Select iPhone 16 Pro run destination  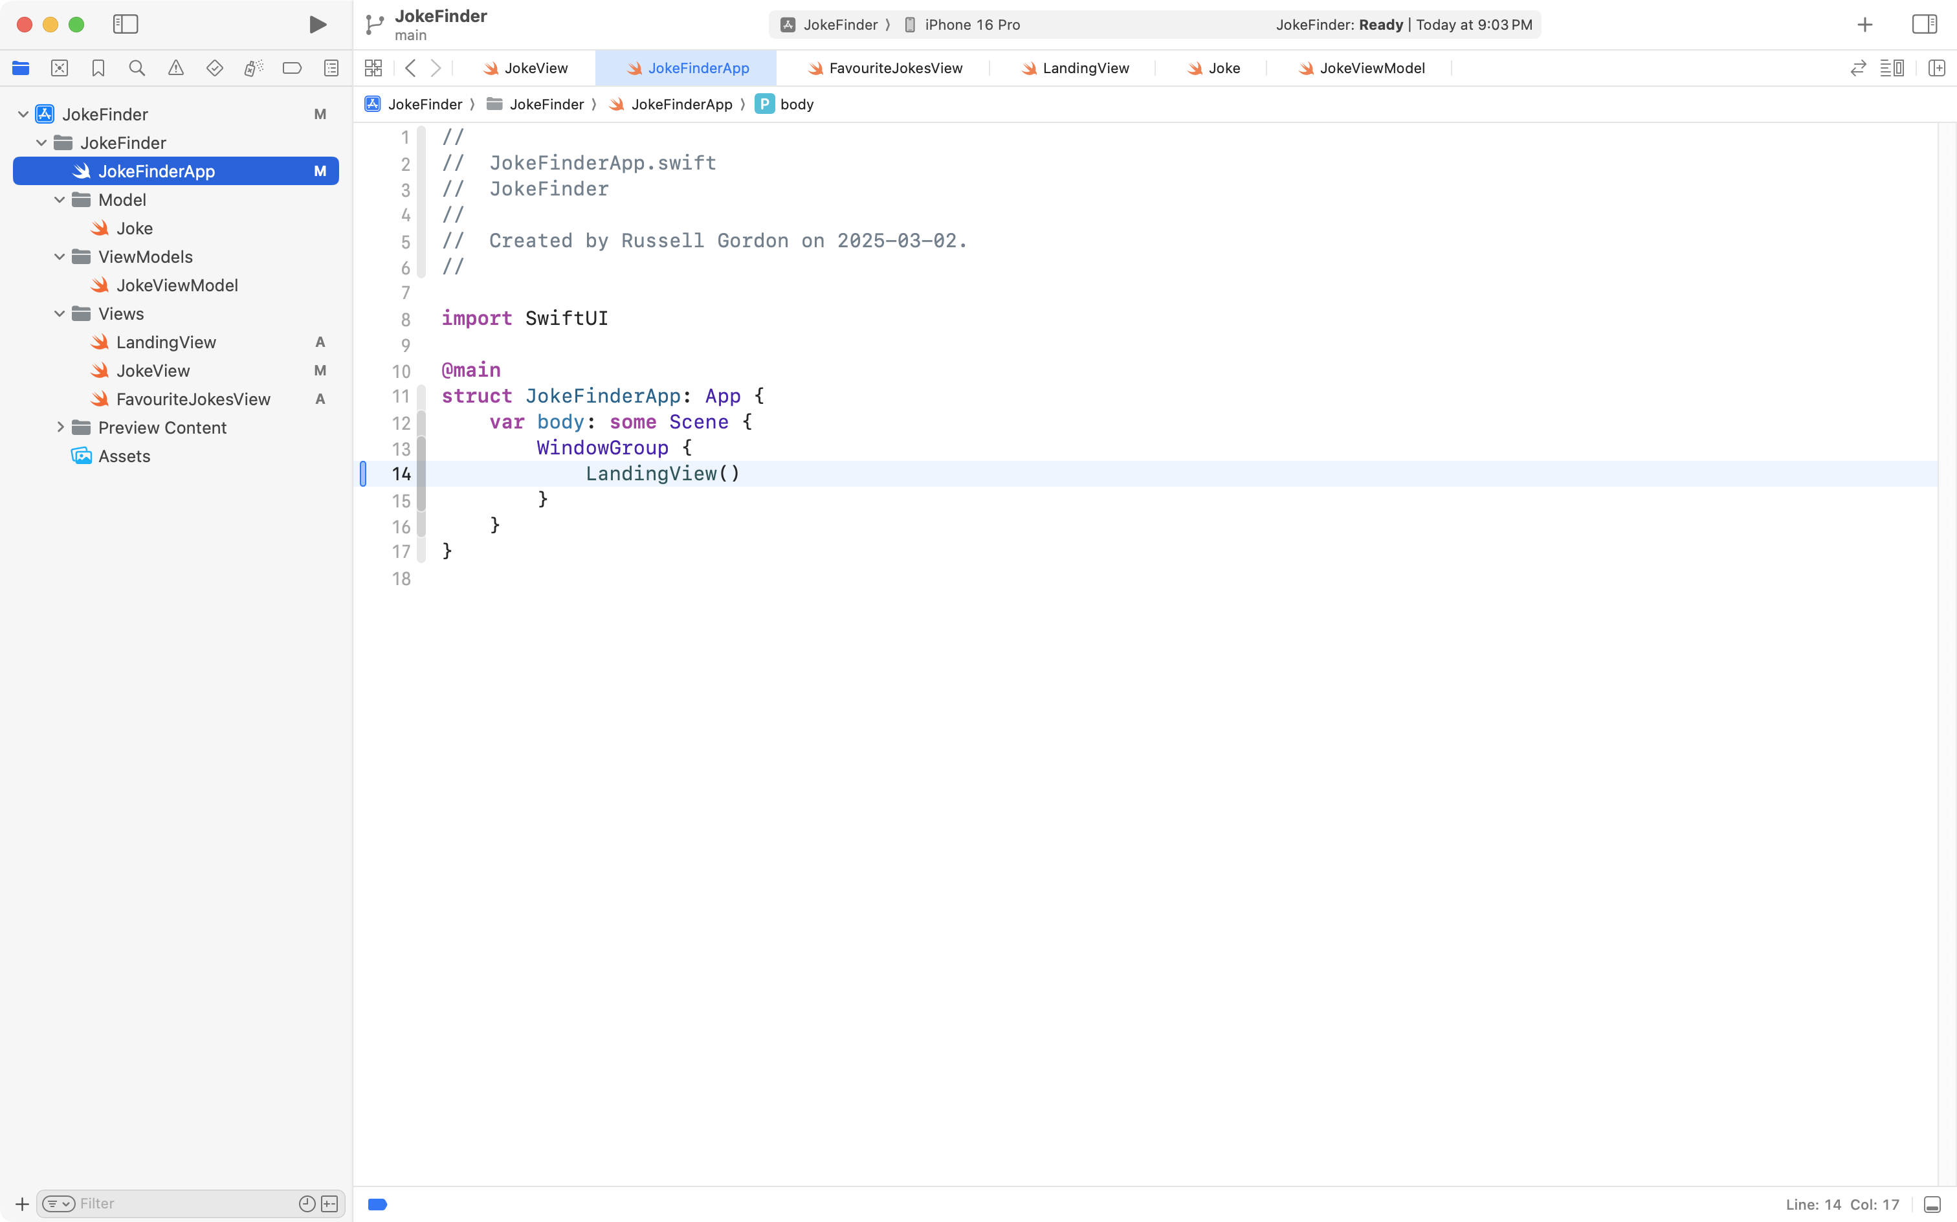tap(971, 25)
